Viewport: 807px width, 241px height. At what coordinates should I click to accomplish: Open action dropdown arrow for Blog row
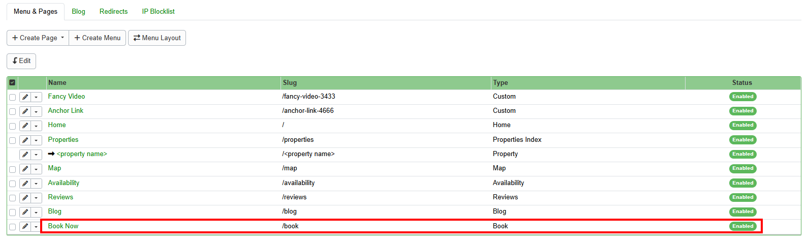coord(36,212)
